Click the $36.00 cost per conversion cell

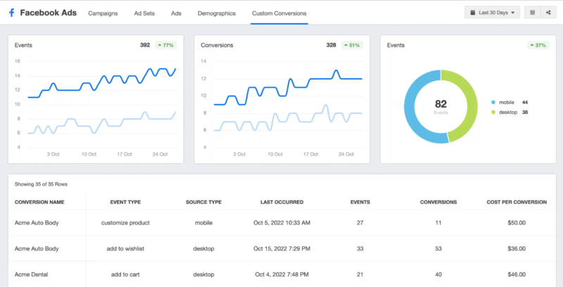click(x=517, y=248)
